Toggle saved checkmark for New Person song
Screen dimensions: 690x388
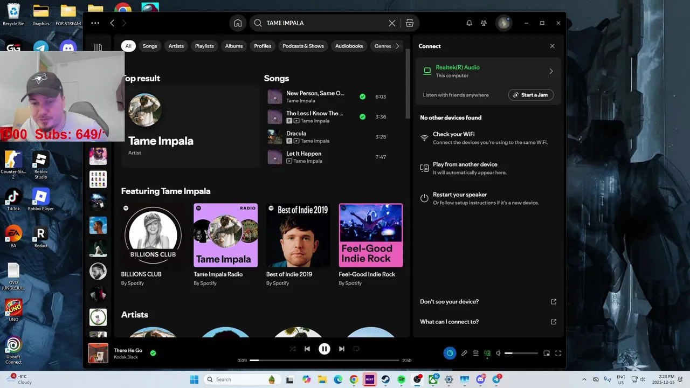362,96
